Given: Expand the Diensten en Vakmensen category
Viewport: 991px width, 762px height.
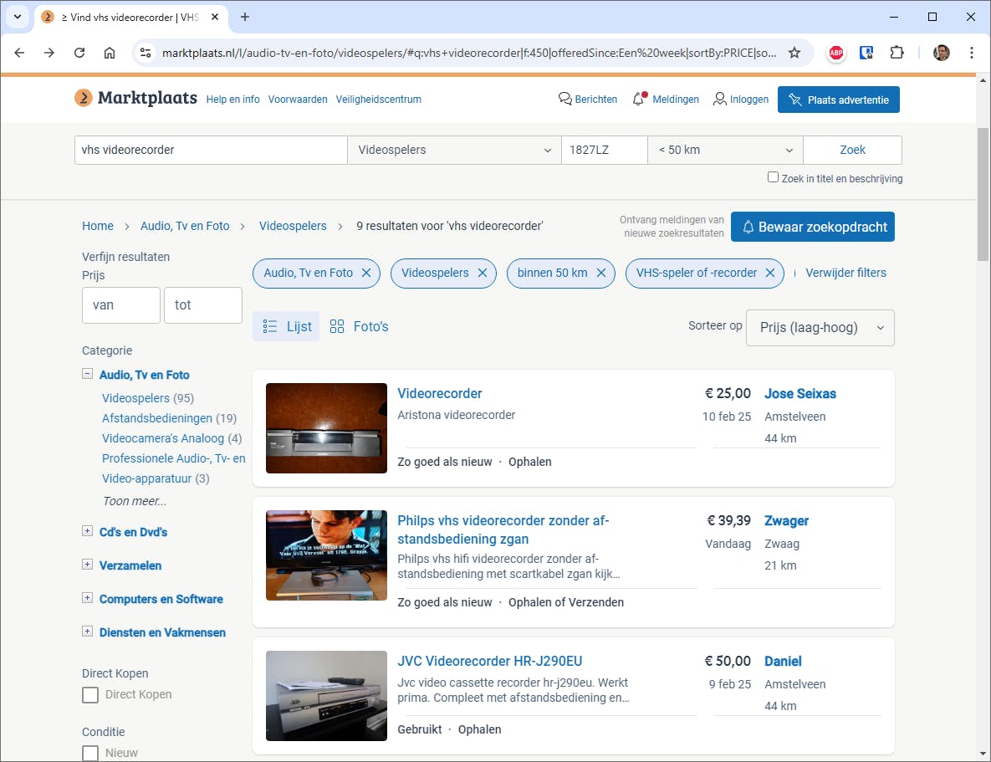Looking at the screenshot, I should point(87,632).
